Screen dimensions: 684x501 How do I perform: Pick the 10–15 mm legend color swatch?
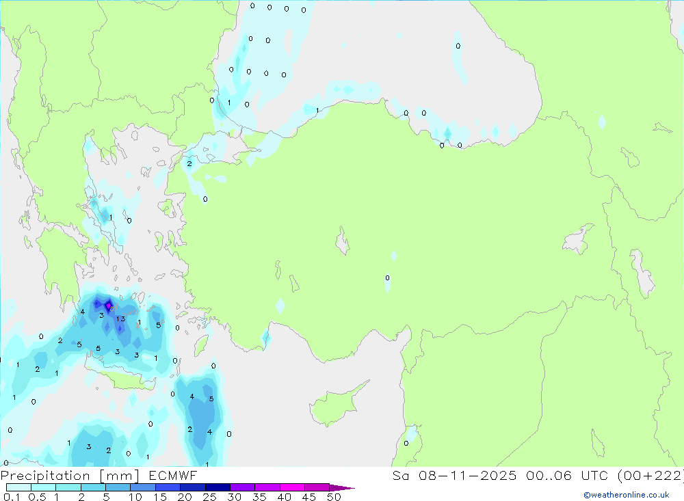[143, 487]
